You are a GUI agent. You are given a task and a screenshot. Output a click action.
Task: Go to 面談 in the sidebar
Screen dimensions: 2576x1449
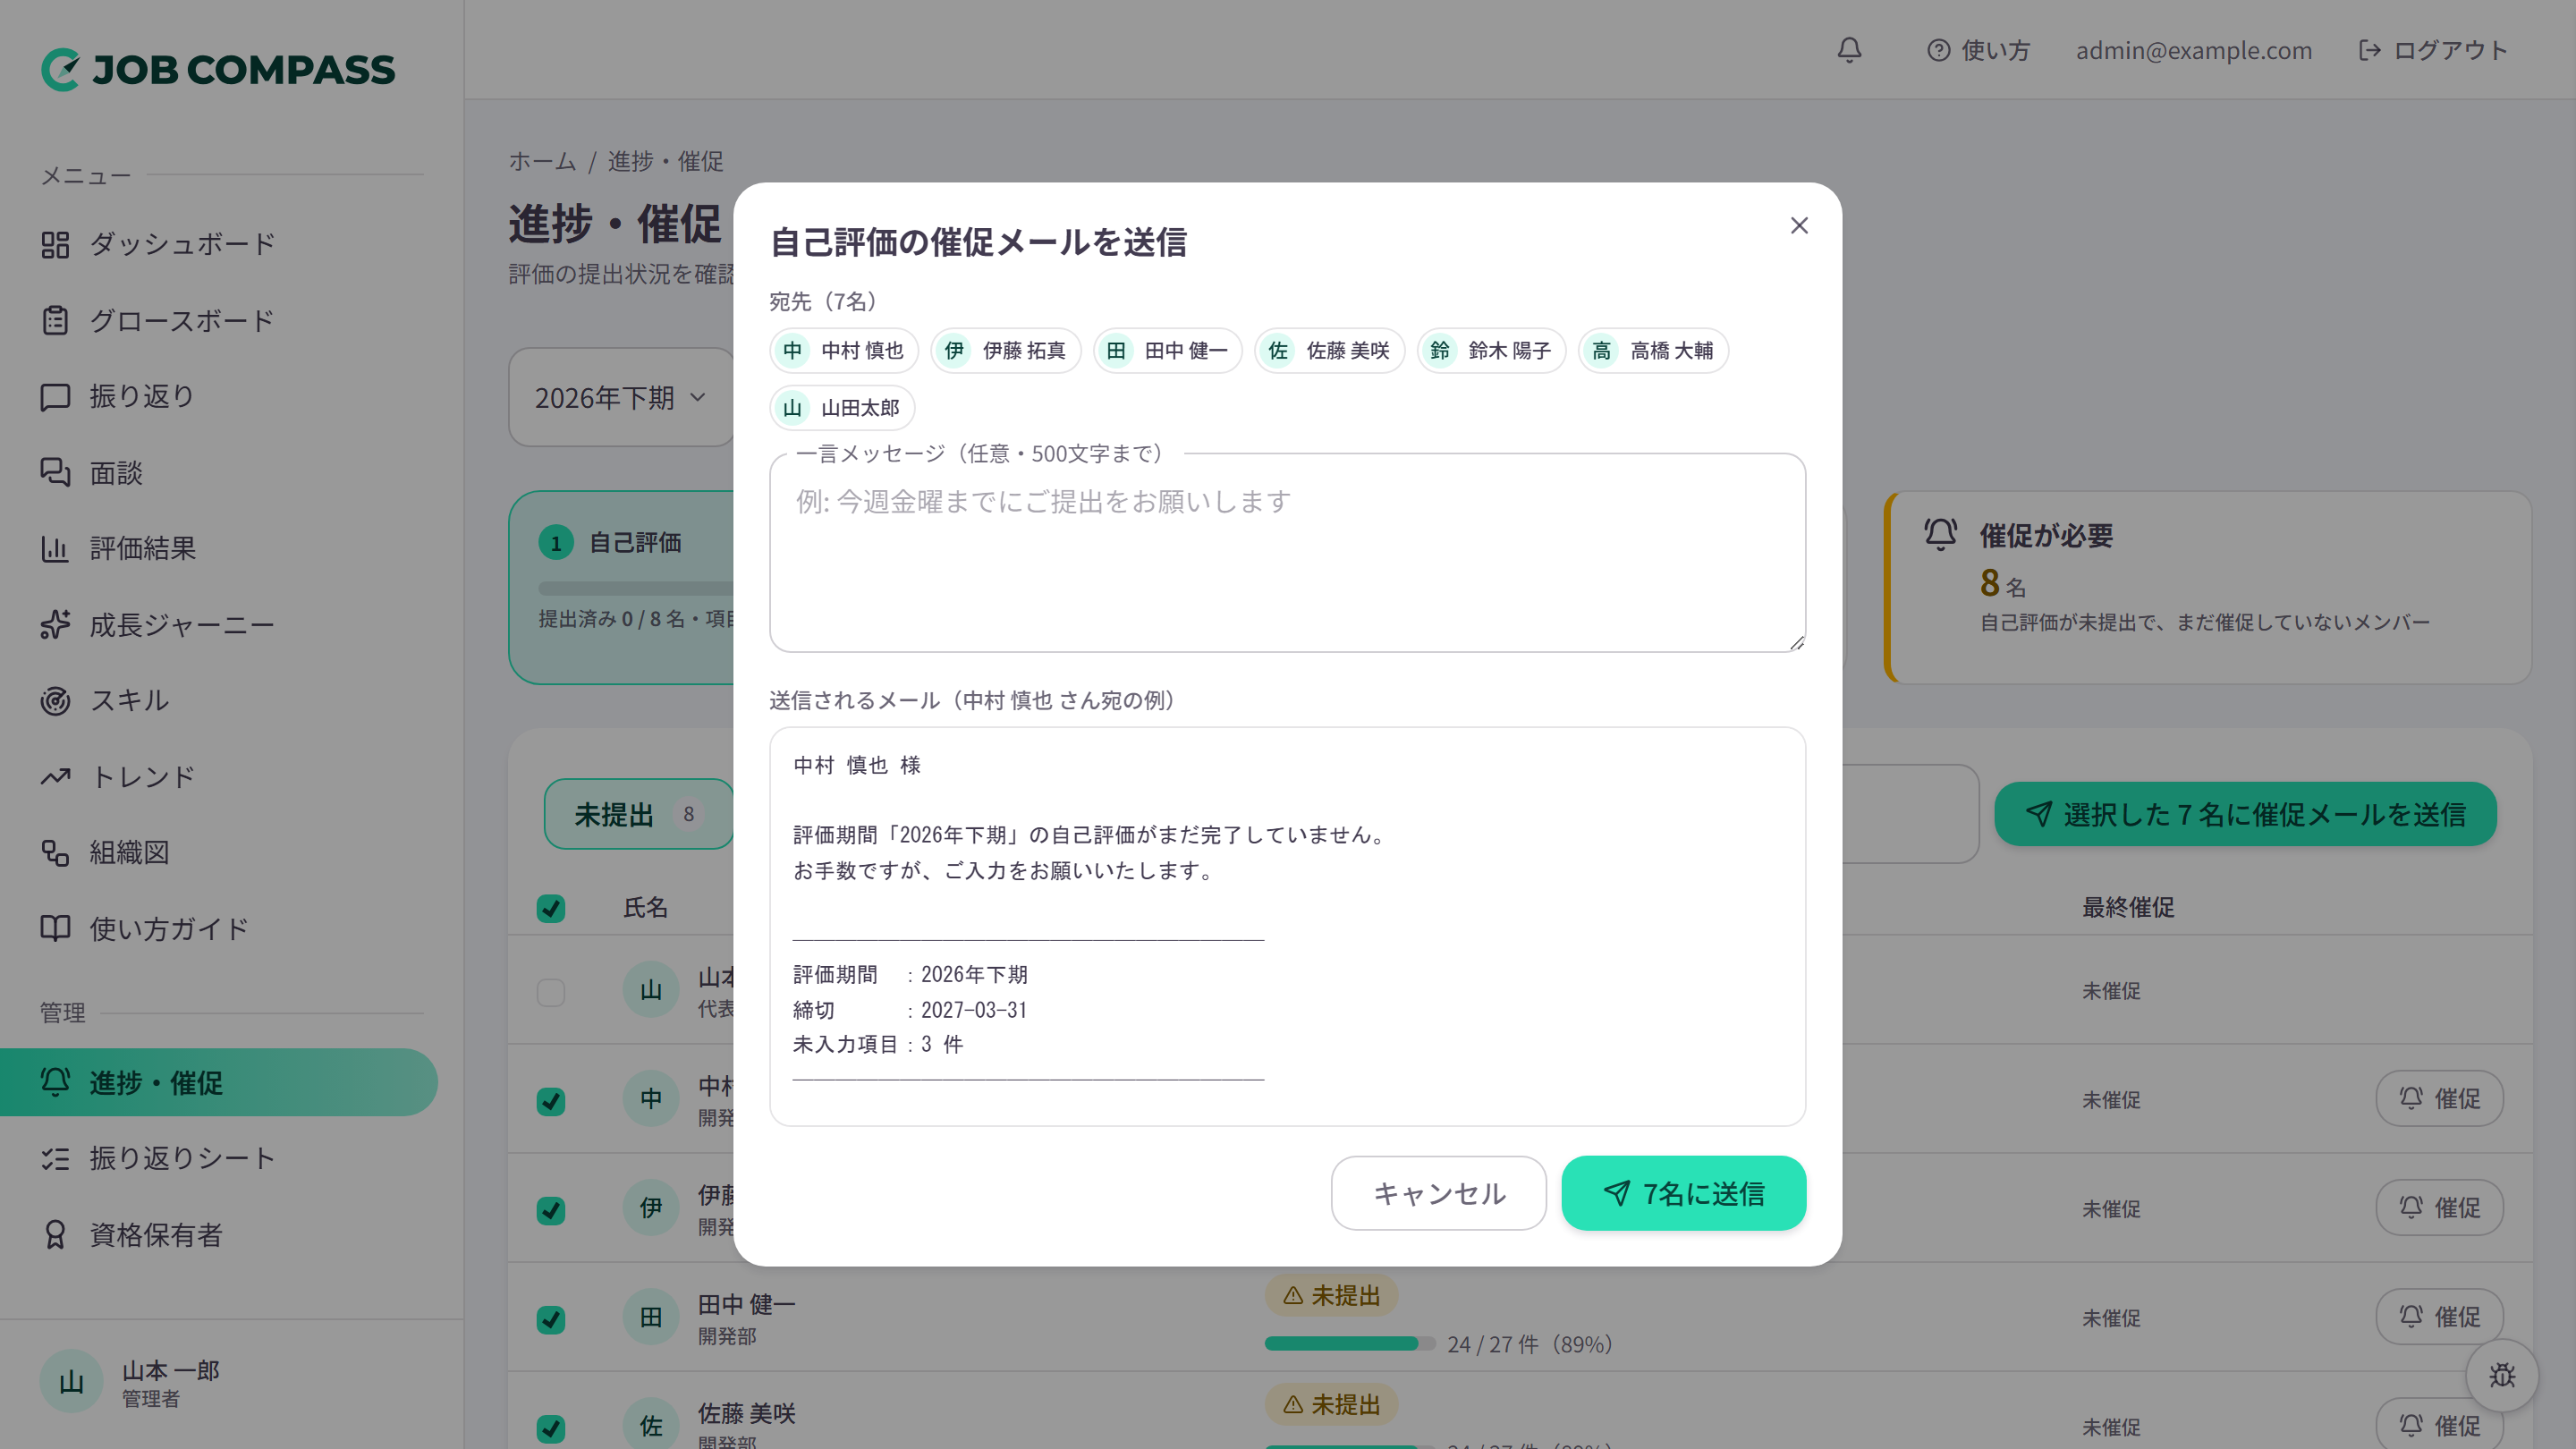click(x=219, y=472)
